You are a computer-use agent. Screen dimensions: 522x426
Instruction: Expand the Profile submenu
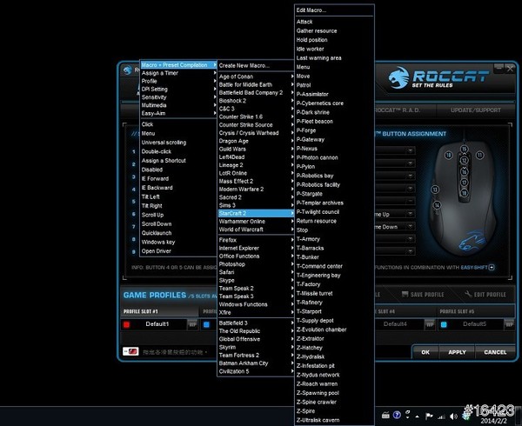pyautogui.click(x=178, y=81)
